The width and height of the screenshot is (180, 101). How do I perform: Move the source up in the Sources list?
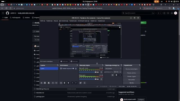(73, 83)
